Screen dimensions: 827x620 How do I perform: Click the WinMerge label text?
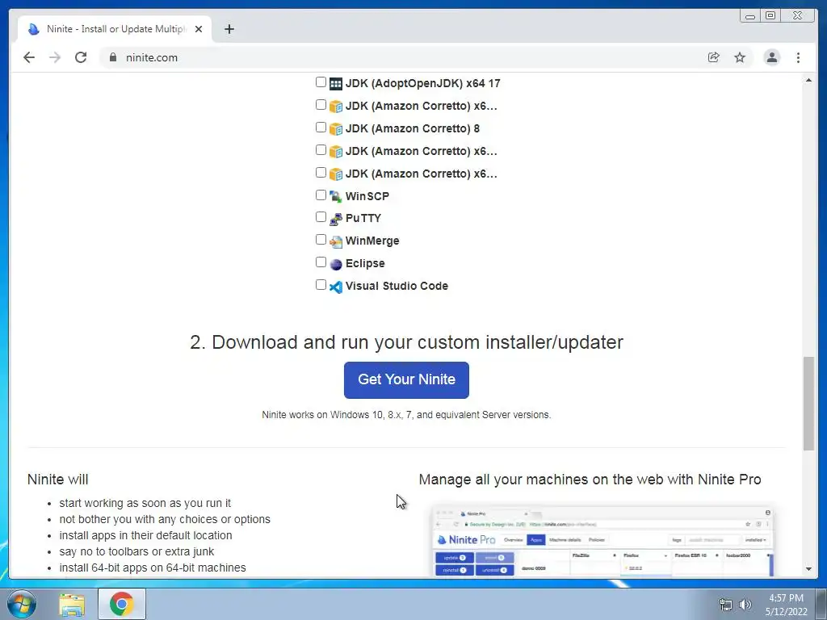pyautogui.click(x=372, y=241)
